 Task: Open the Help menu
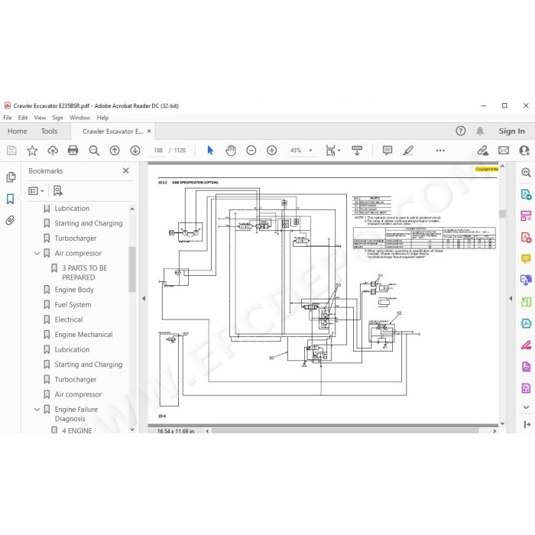[102, 118]
